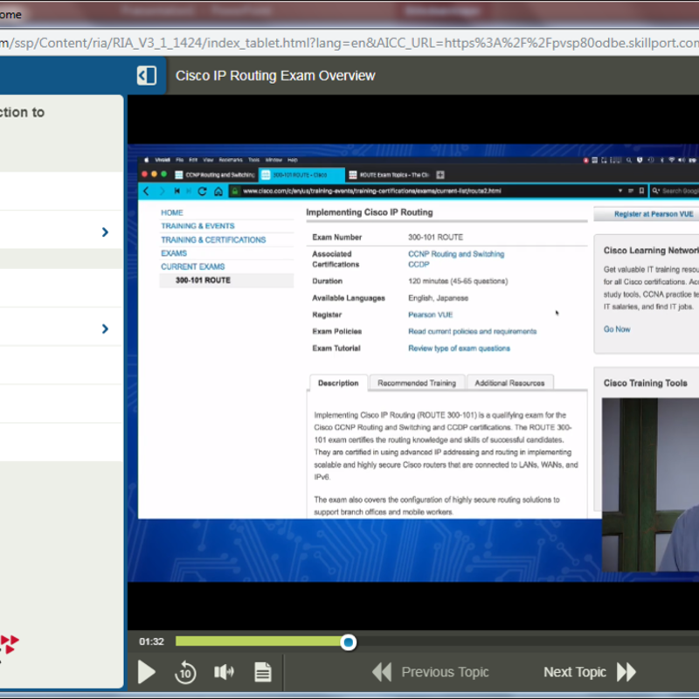Viewport: 699px width, 699px height.
Task: Click the presenter video thumbnail
Action: (650, 485)
